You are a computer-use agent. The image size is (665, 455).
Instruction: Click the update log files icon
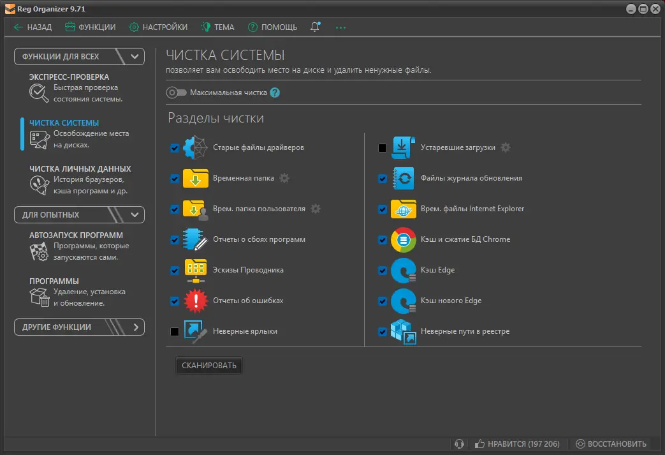pyautogui.click(x=404, y=178)
